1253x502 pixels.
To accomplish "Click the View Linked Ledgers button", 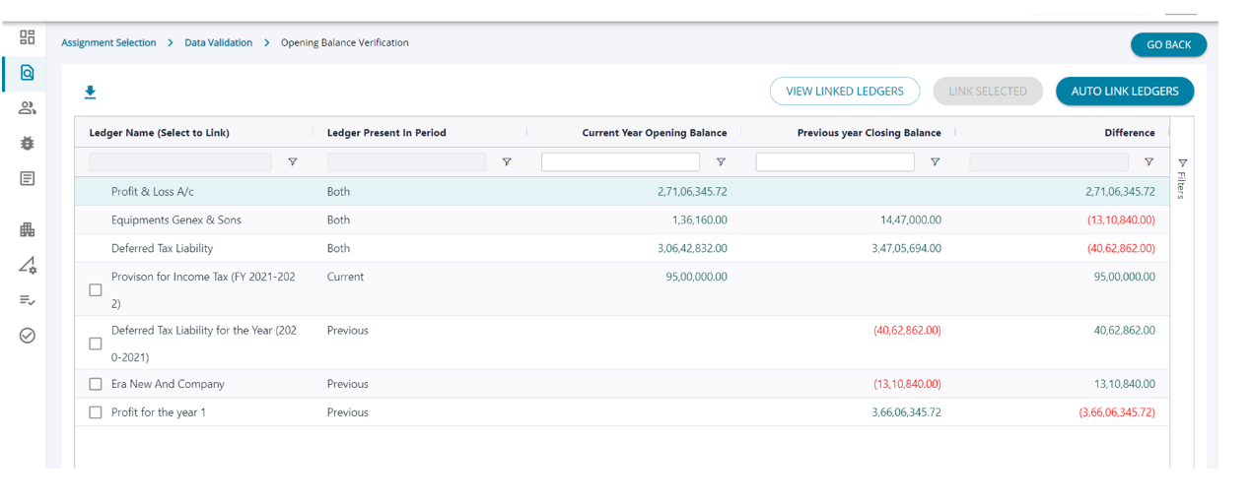I will click(844, 92).
